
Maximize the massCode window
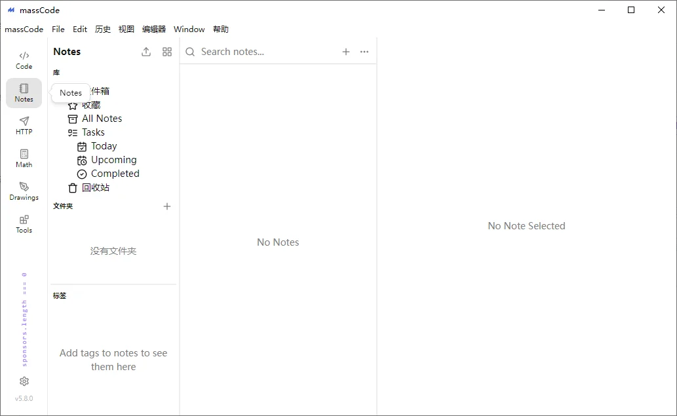631,10
